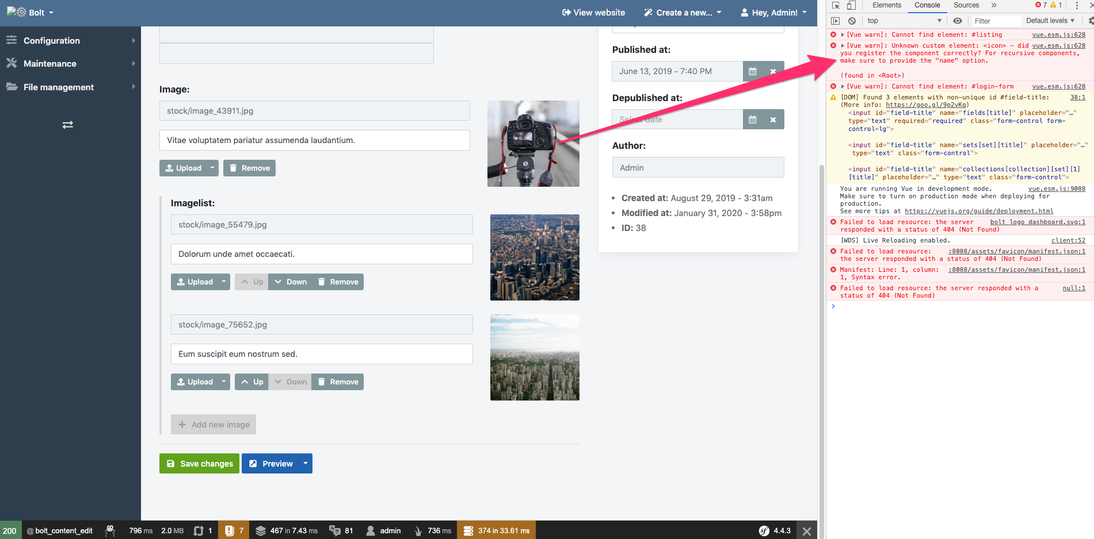Click the error count badge in DevTools

[1041, 5]
